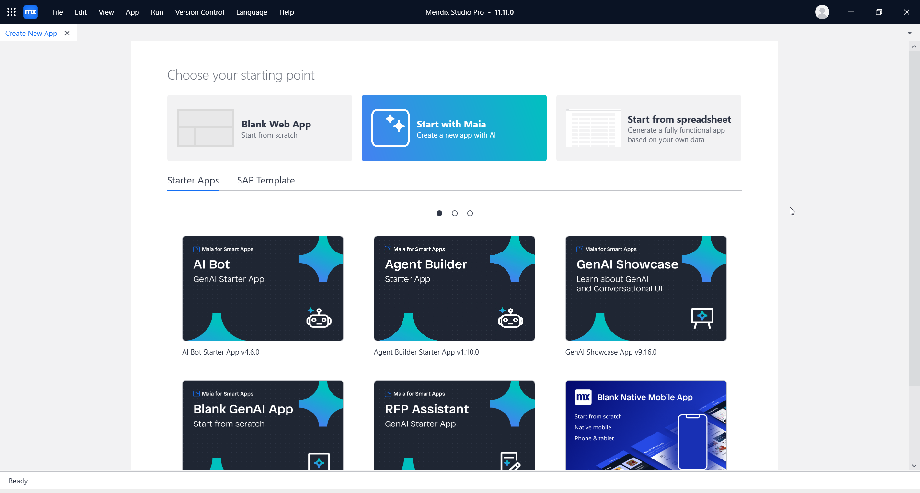The width and height of the screenshot is (920, 493).
Task: Open the Language menu
Action: [252, 12]
